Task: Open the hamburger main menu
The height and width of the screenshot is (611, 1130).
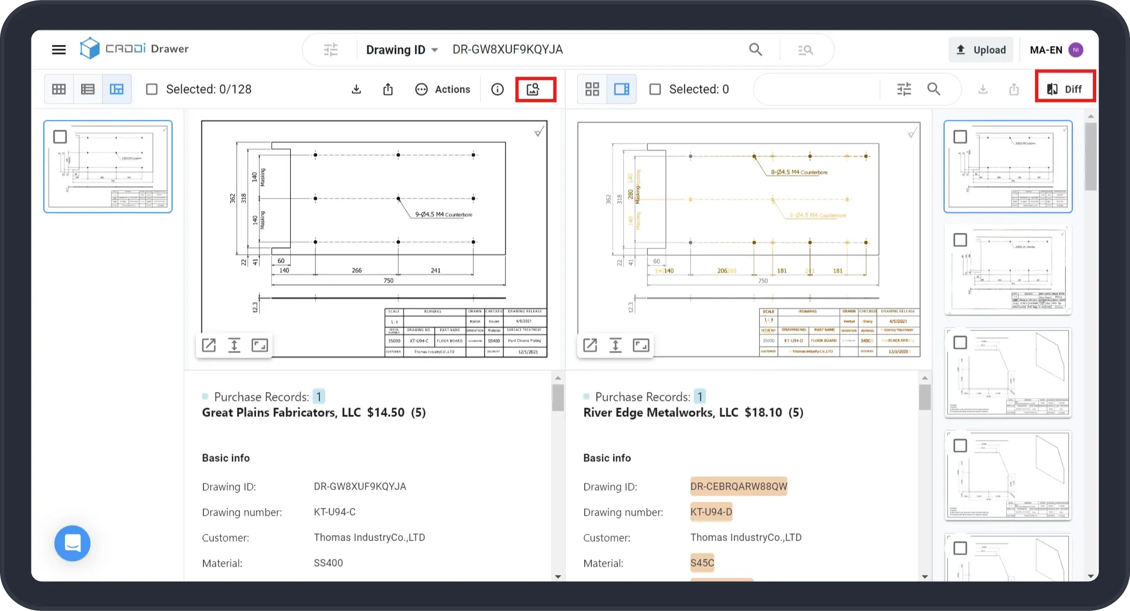Action: (x=59, y=50)
